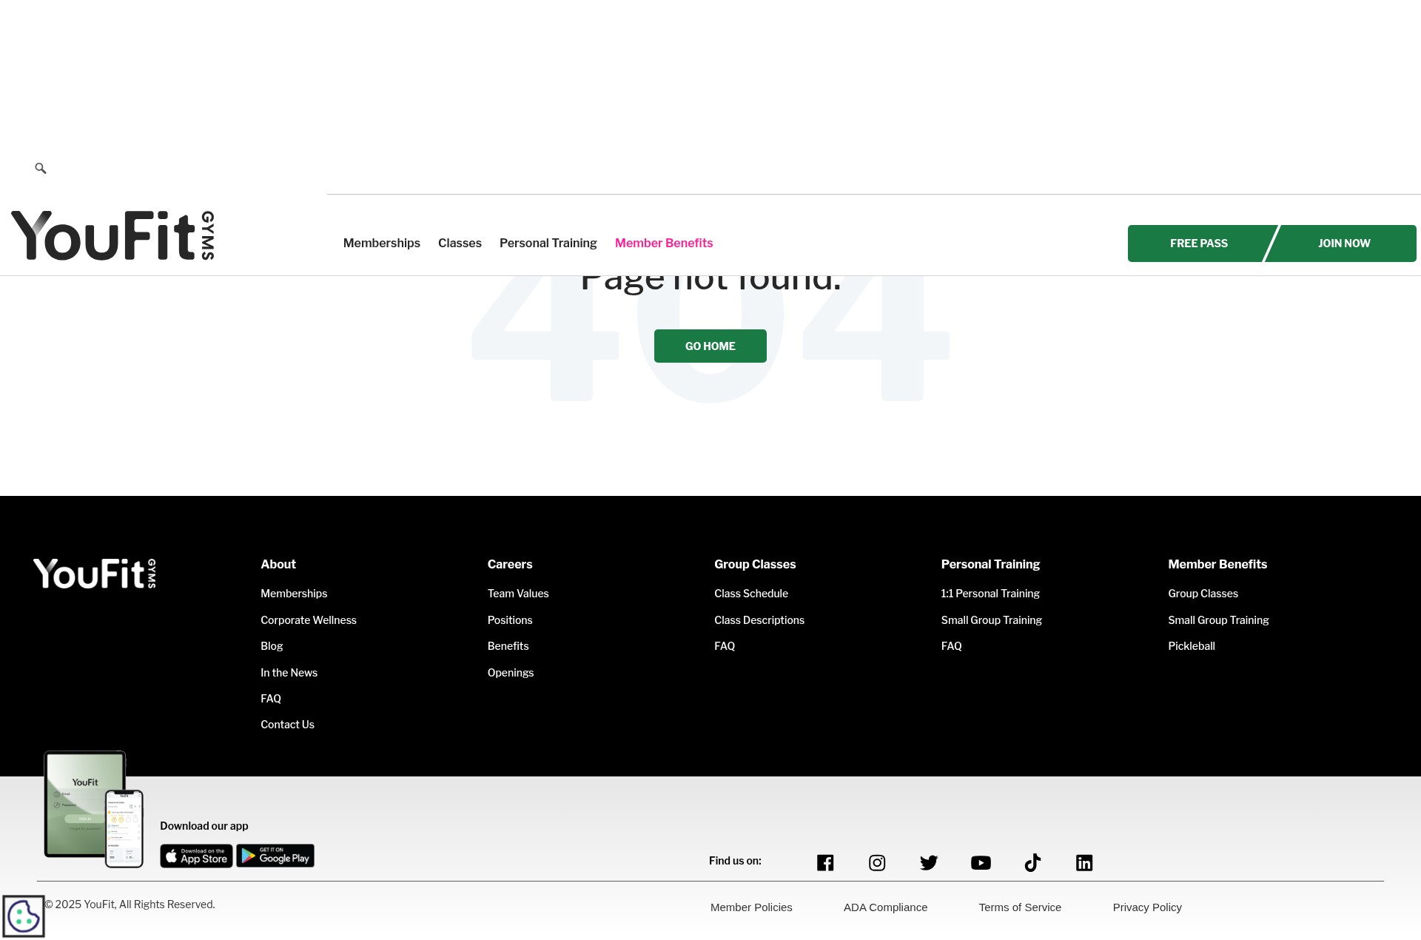Open the YouFit Gyms header logo

click(x=113, y=235)
